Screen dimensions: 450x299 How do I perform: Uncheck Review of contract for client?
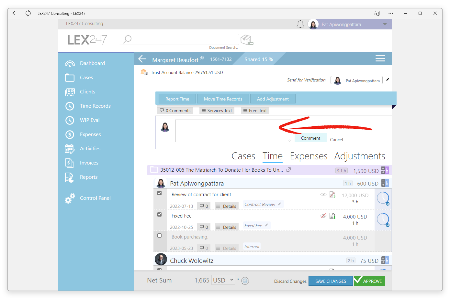pyautogui.click(x=159, y=193)
